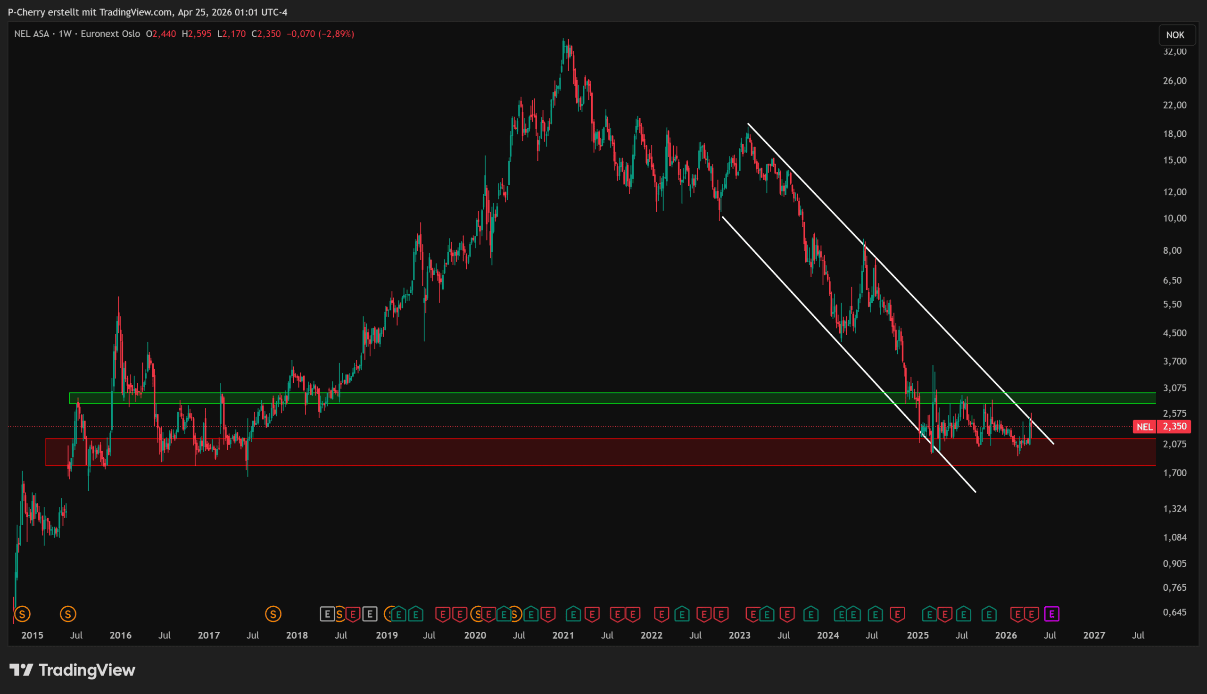Click the TradingView logo at the bottom left
The image size is (1207, 694).
(73, 670)
